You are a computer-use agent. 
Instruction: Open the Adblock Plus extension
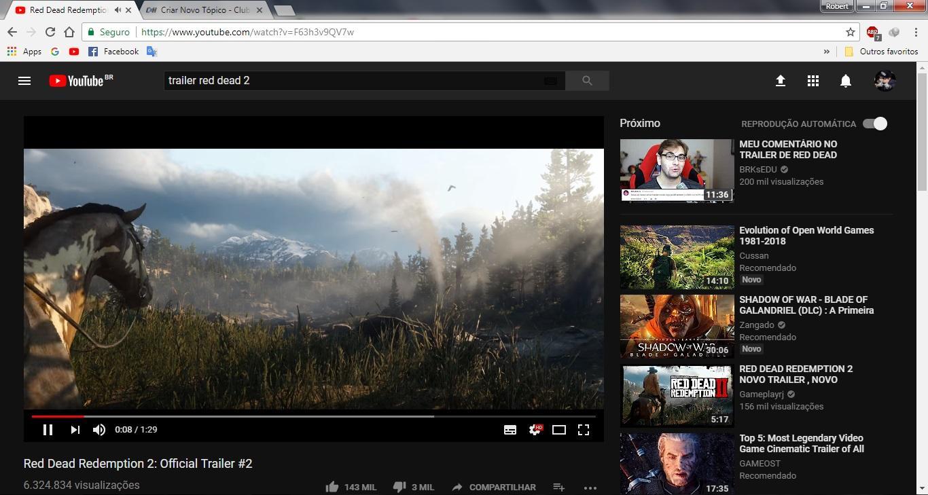pyautogui.click(x=873, y=32)
